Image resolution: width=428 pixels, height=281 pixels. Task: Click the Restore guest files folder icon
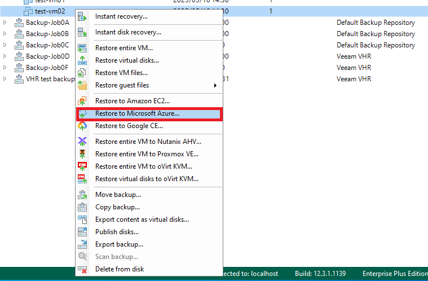pyautogui.click(x=82, y=85)
